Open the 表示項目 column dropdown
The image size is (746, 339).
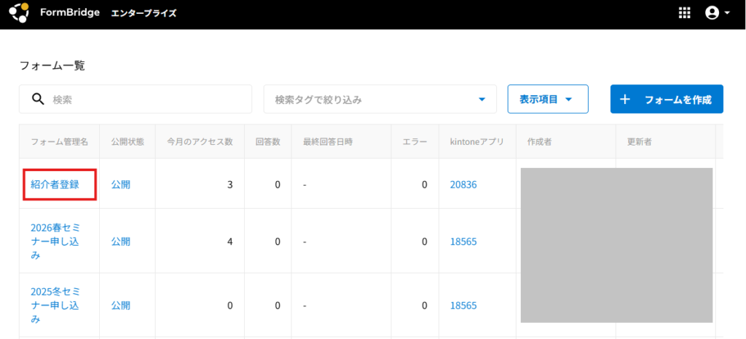click(547, 99)
